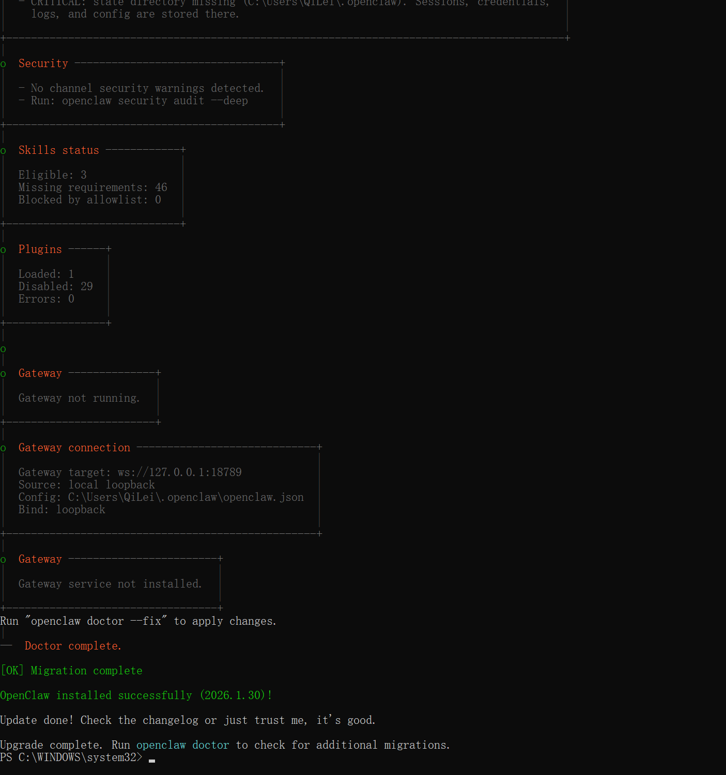Click the 'openclaw doctor --fix' command text
The image size is (726, 775).
coord(96,621)
